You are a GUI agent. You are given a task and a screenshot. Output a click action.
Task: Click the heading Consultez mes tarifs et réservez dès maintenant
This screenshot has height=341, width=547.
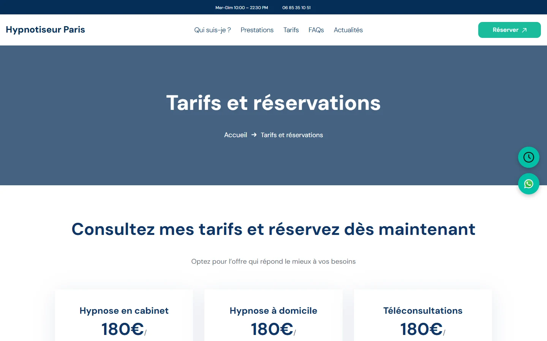point(273,229)
